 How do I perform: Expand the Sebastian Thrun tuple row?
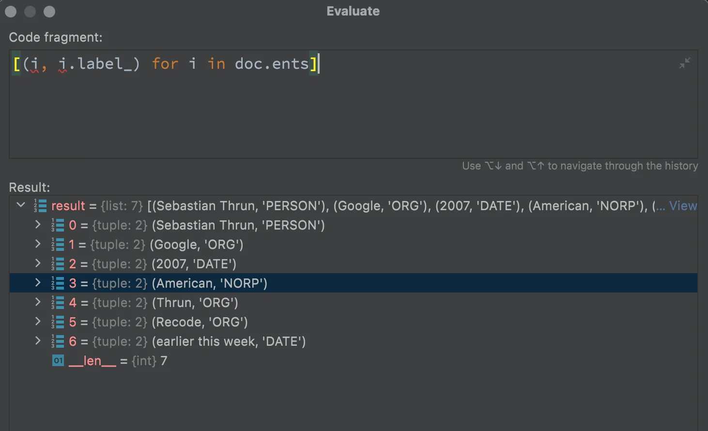pyautogui.click(x=38, y=224)
